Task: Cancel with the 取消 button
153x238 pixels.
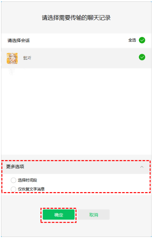Action: pos(93,215)
